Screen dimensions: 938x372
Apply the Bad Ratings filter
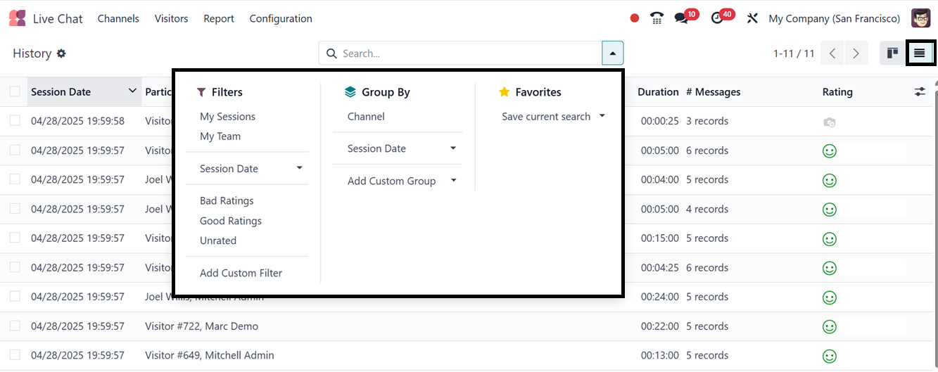click(227, 201)
